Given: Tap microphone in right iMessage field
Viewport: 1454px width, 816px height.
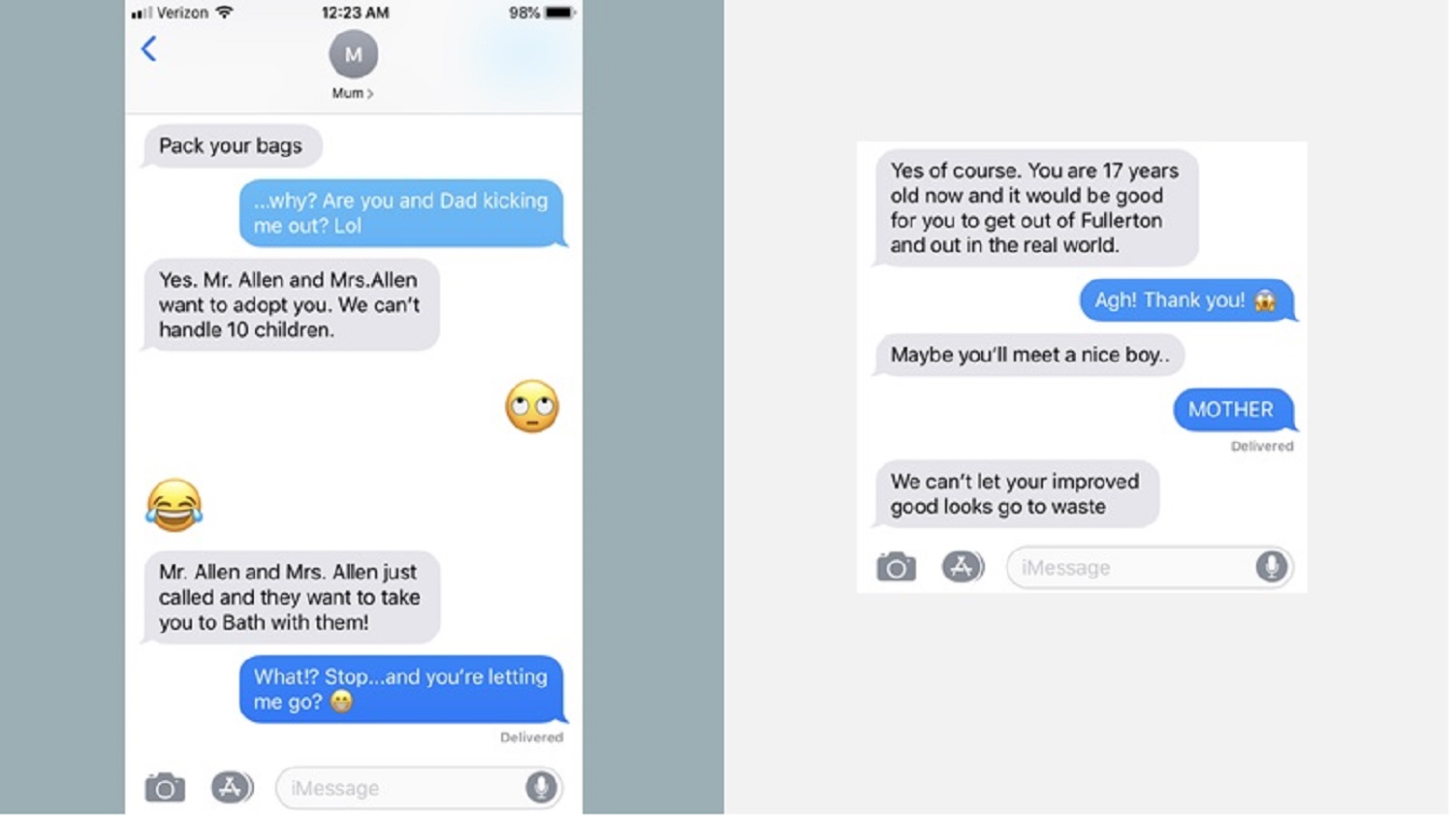Looking at the screenshot, I should (x=1271, y=566).
